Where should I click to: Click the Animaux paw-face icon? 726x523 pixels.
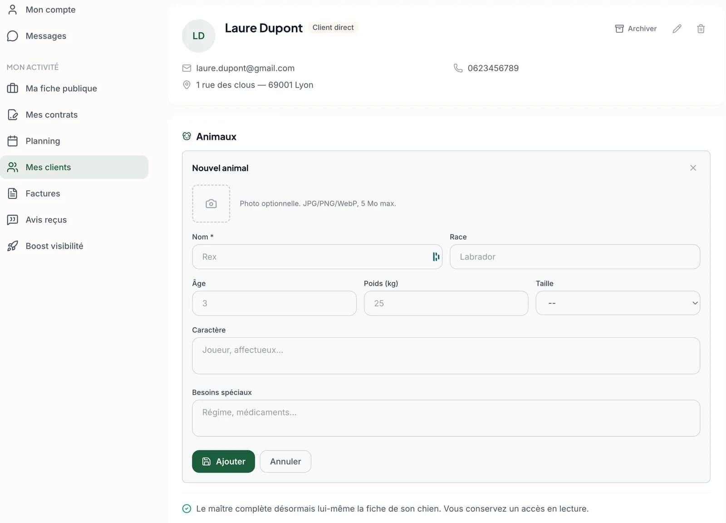coord(186,136)
